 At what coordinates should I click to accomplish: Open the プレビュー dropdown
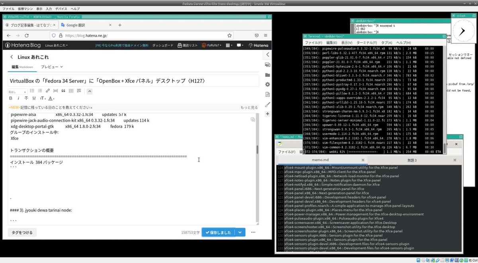point(51,67)
